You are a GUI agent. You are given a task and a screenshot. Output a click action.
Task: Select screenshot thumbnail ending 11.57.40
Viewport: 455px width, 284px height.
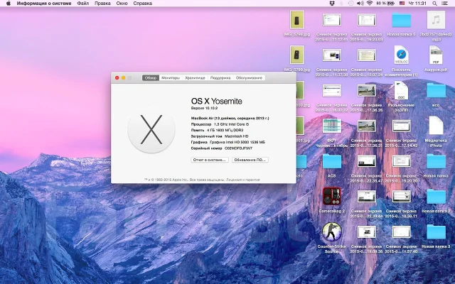pyautogui.click(x=401, y=232)
